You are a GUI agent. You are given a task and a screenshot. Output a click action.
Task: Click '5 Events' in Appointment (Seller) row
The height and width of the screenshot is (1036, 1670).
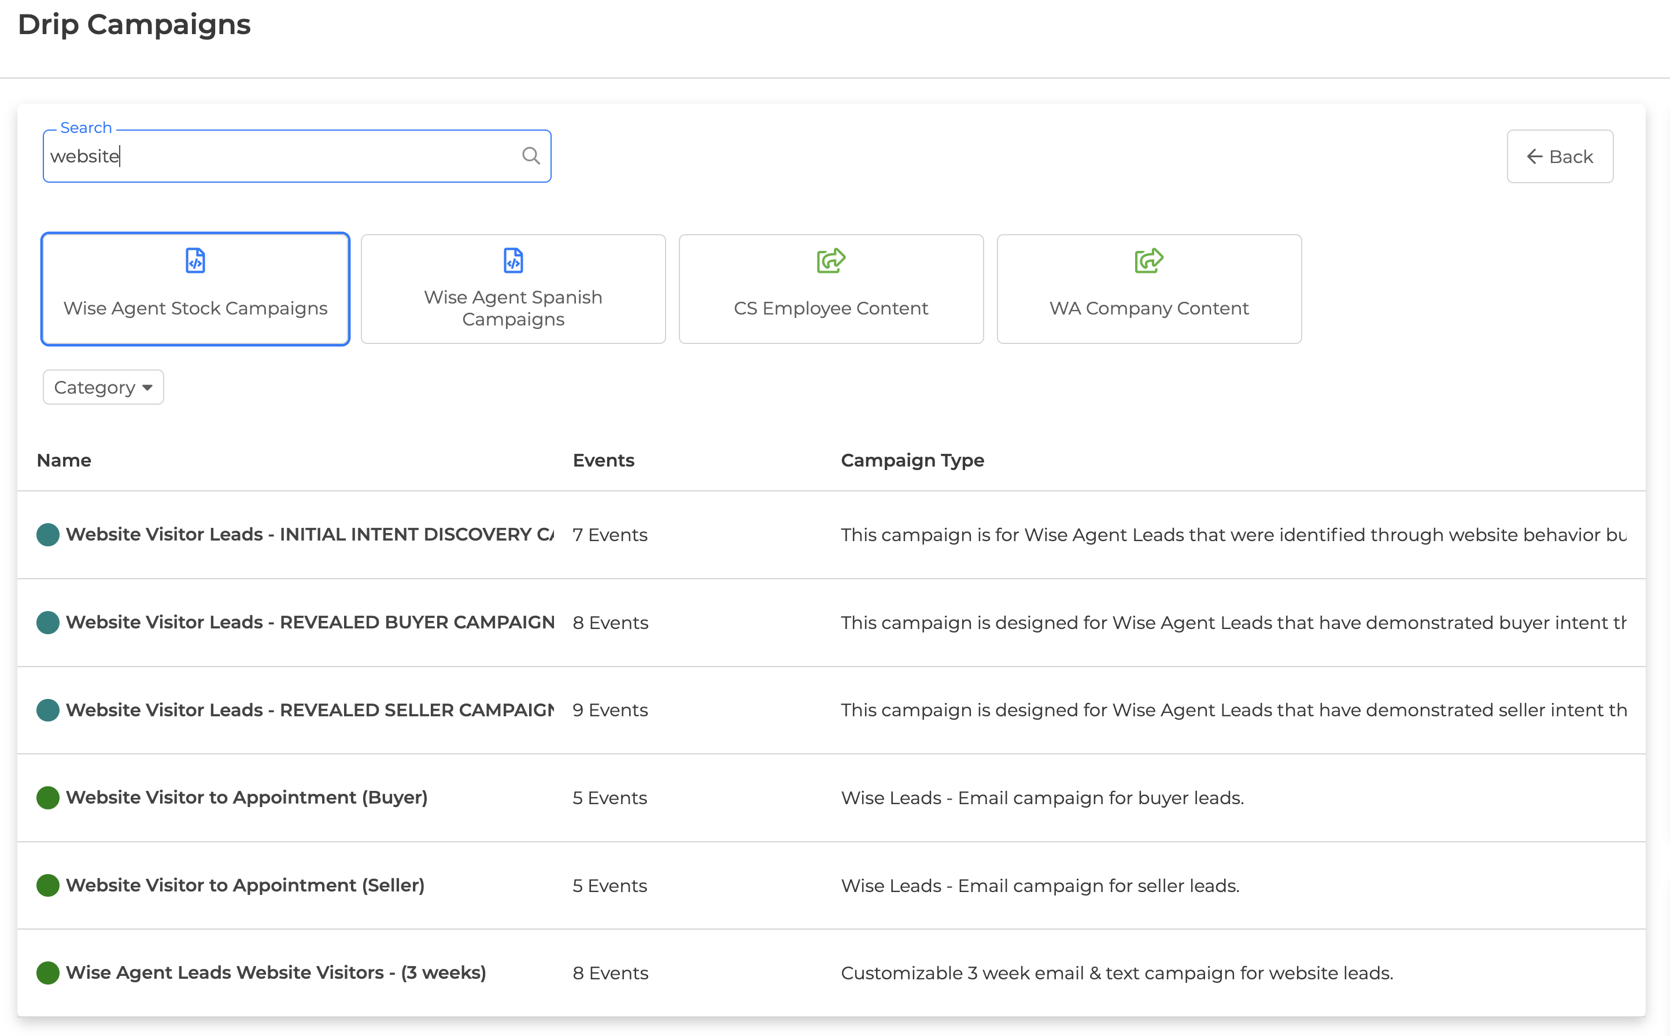point(610,885)
